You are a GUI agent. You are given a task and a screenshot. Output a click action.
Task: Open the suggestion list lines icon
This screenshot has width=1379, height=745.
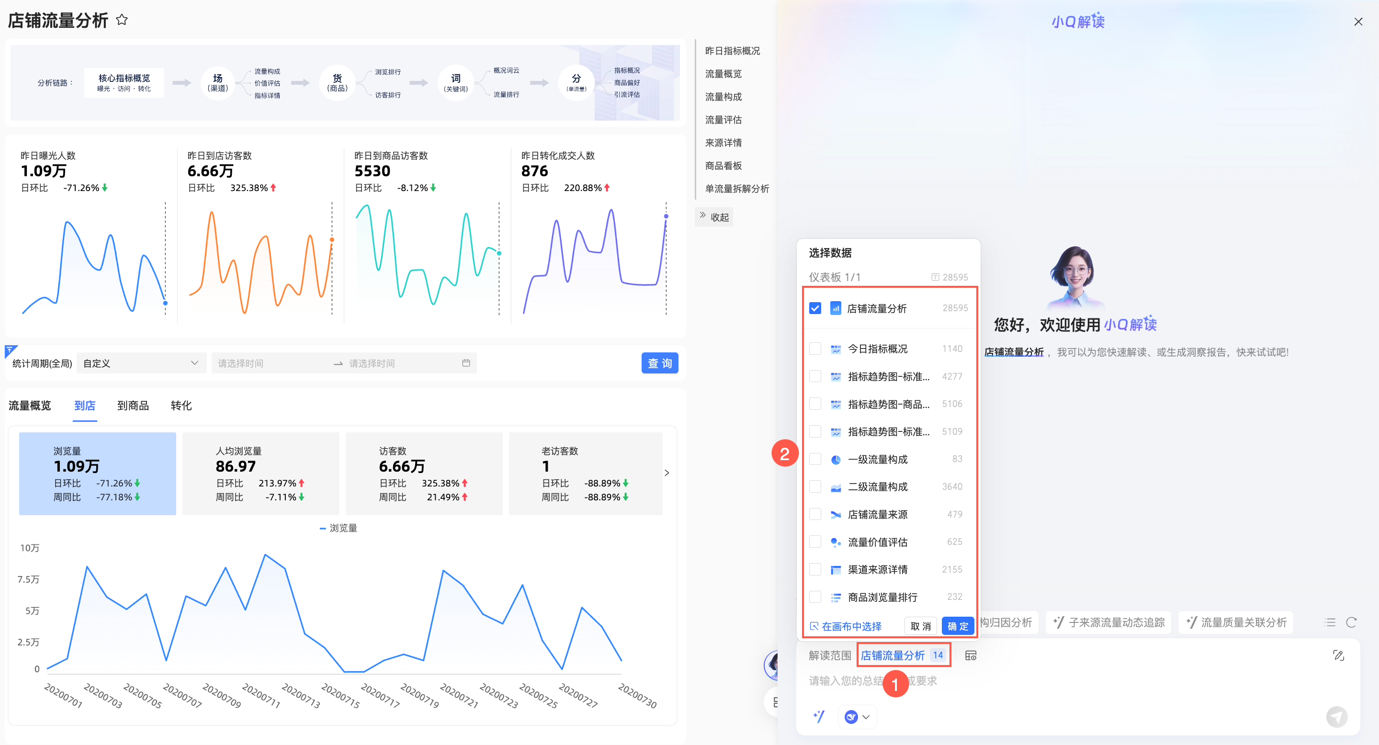click(1330, 622)
